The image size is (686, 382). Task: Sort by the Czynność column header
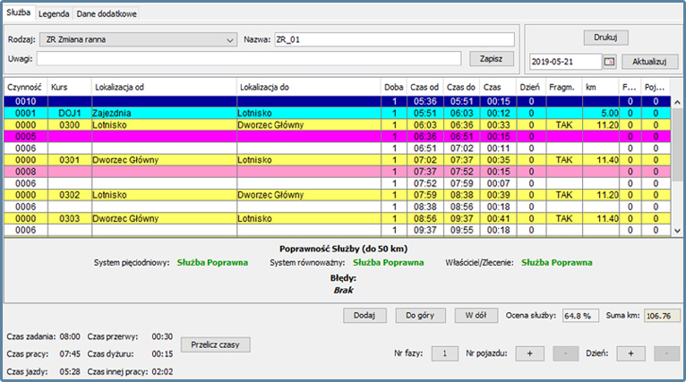25,87
